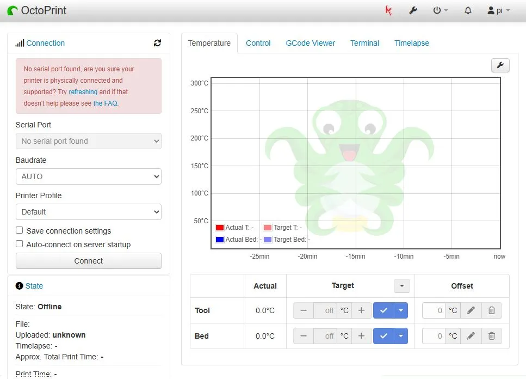The image size is (526, 379).
Task: Click the Connect button
Action: pos(89,261)
